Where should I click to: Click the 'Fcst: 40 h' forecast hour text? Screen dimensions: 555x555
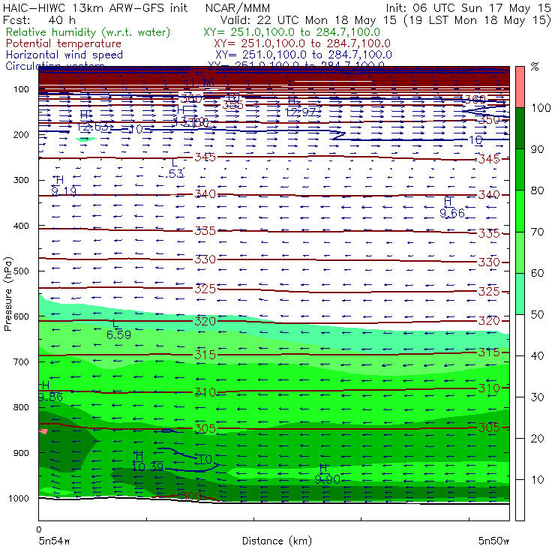pos(39,19)
